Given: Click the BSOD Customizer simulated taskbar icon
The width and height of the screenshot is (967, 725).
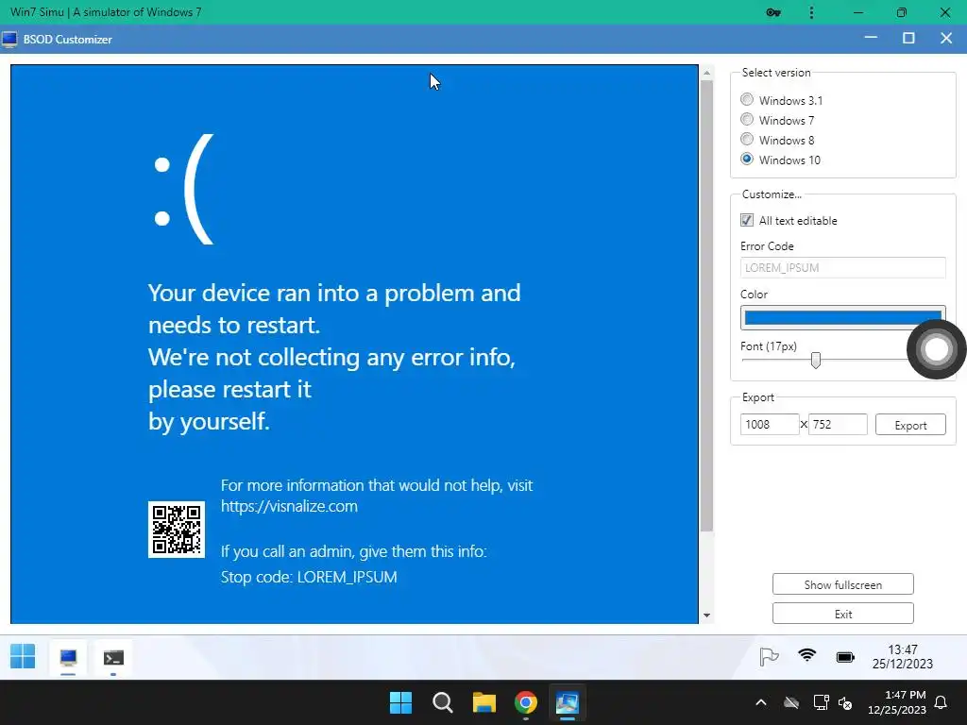Looking at the screenshot, I should pyautogui.click(x=68, y=657).
